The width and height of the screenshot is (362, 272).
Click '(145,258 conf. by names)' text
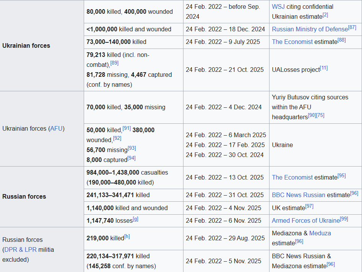121,266
